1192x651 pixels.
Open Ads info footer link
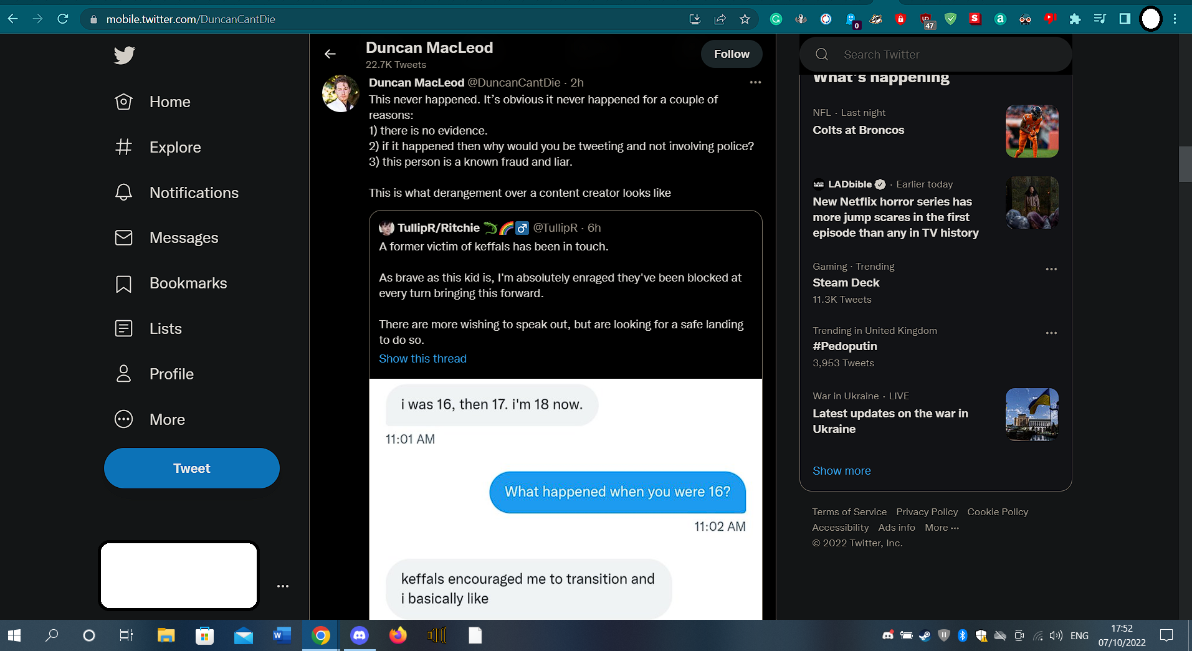897,528
